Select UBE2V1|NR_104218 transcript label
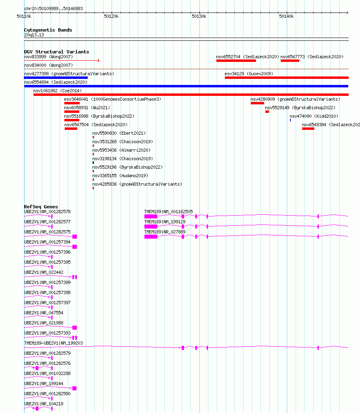This screenshot has width=360, height=413. (44, 404)
